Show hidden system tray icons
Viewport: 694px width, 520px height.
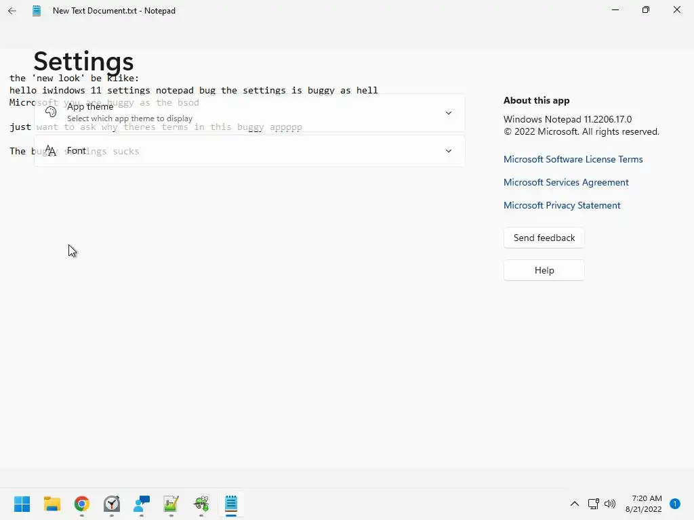(575, 504)
